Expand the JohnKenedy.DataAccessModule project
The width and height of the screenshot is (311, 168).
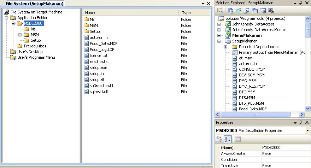(x=219, y=30)
